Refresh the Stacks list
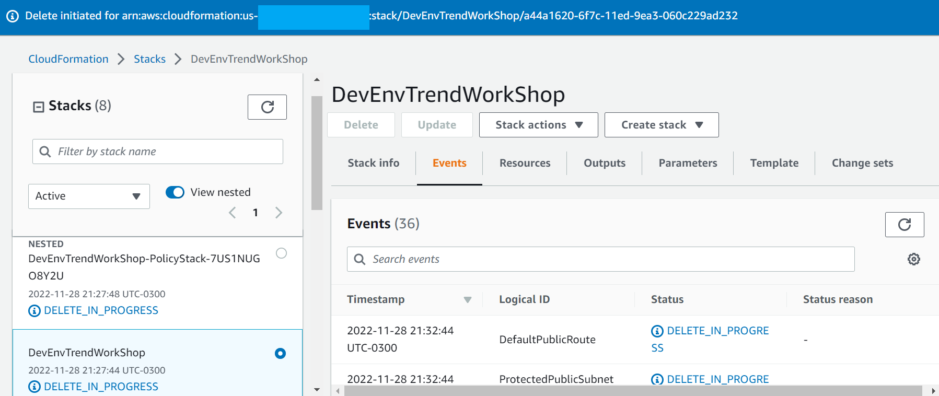 [x=267, y=107]
